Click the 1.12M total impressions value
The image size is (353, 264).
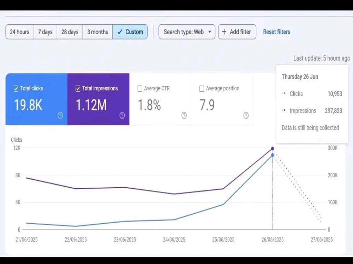pos(91,105)
